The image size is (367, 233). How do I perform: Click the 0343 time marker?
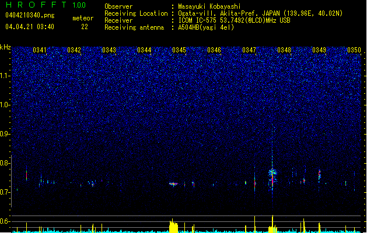point(109,50)
